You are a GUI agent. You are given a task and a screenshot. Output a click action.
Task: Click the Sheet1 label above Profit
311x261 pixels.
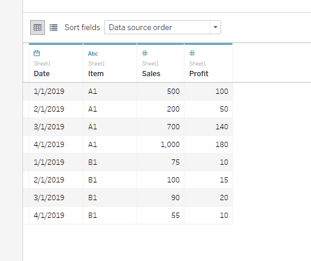pyautogui.click(x=197, y=64)
